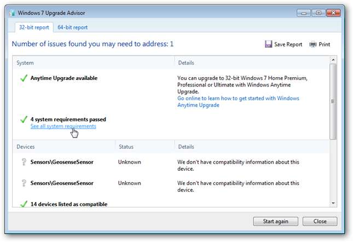Close the window with the red X button

[333, 13]
